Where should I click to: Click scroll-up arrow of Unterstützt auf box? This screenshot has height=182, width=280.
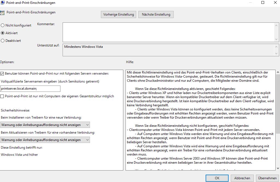(x=276, y=47)
